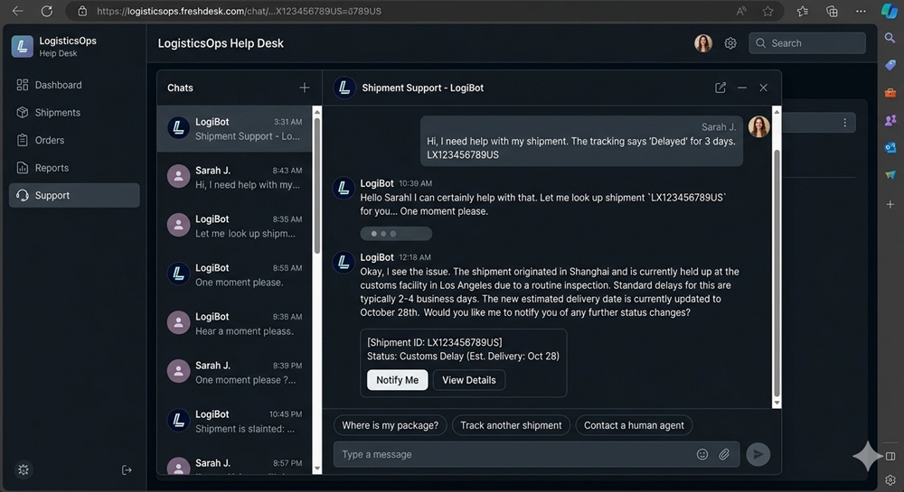The image size is (904, 492).
Task: Open the three-dot options menu
Action: [844, 123]
